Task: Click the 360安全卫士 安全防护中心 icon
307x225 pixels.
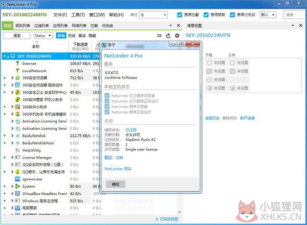Action: pyautogui.click(x=17, y=92)
